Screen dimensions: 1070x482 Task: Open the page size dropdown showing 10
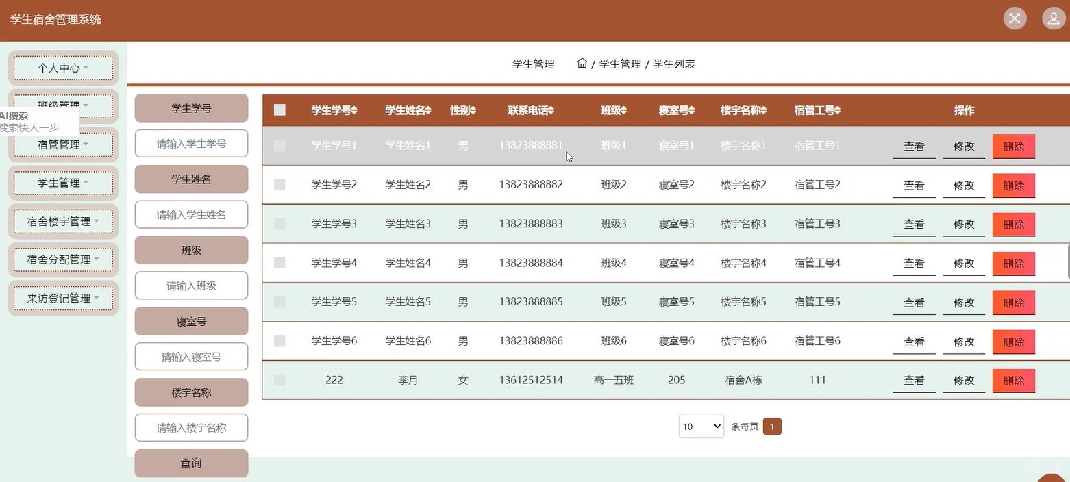point(701,426)
